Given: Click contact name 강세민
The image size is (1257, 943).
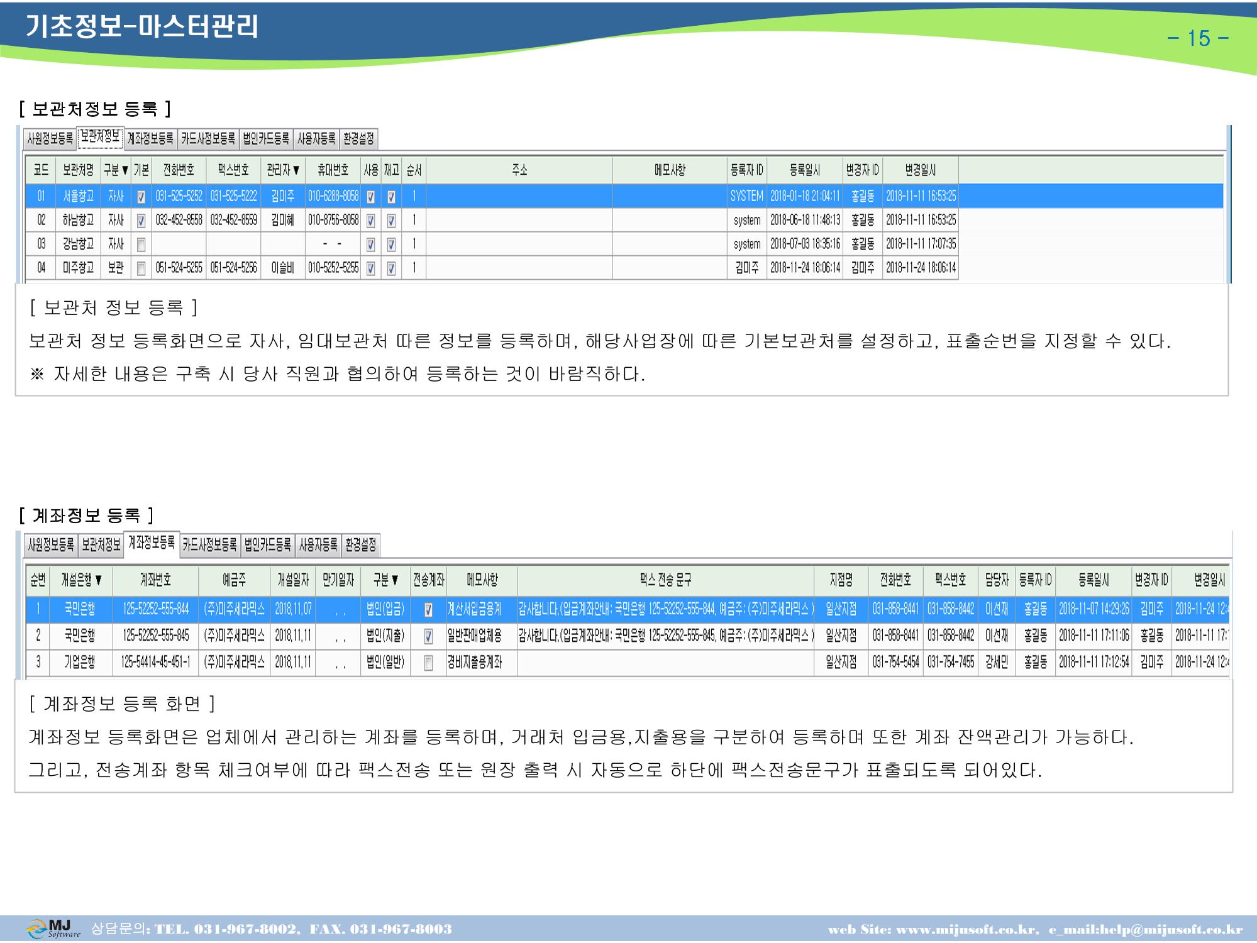Looking at the screenshot, I should (997, 663).
